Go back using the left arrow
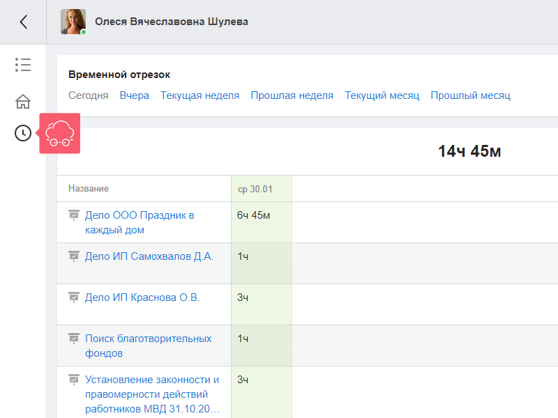The width and height of the screenshot is (558, 418). tap(24, 22)
